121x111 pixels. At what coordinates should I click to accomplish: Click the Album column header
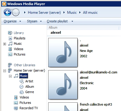click(x=53, y=27)
